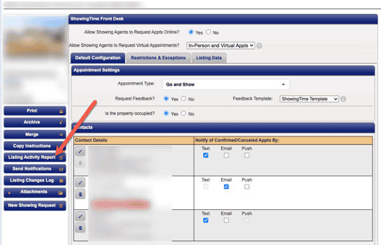
Task: Click the triangle icon on Attachments button
Action: coord(10,193)
